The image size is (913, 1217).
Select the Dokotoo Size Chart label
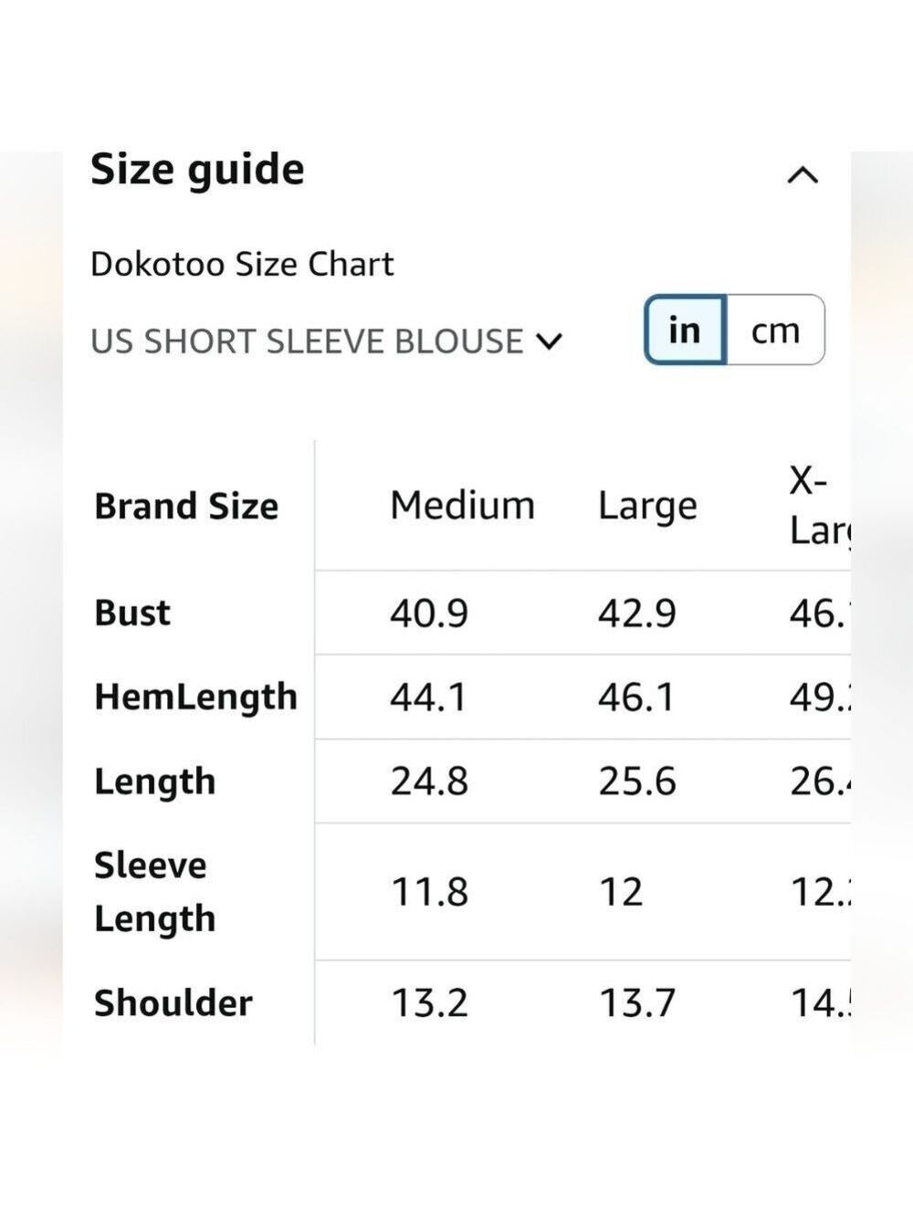tap(242, 264)
